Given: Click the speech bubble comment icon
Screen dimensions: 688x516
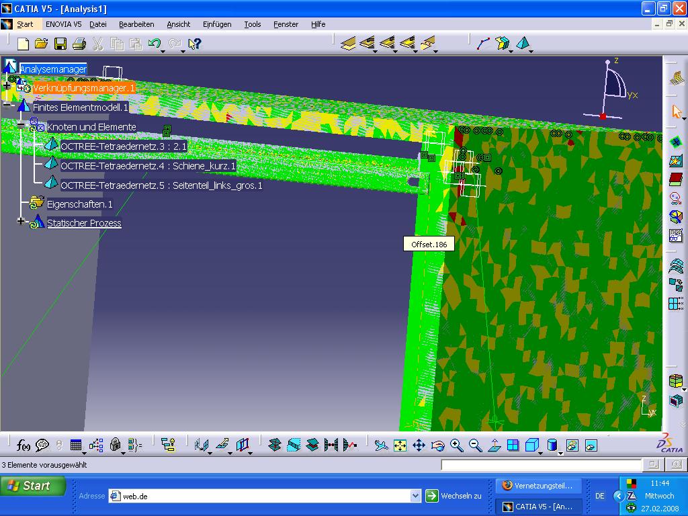Looking at the screenshot, I should tap(42, 445).
